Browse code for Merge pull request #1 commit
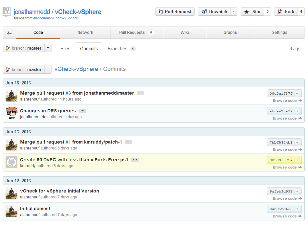The image size is (308, 226). pyautogui.click(x=287, y=149)
